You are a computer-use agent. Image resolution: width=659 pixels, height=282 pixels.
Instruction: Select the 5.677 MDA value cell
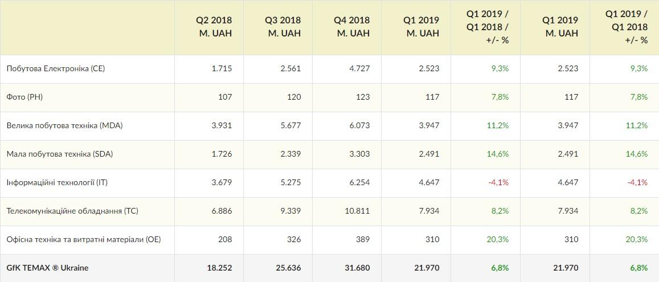[290, 125]
